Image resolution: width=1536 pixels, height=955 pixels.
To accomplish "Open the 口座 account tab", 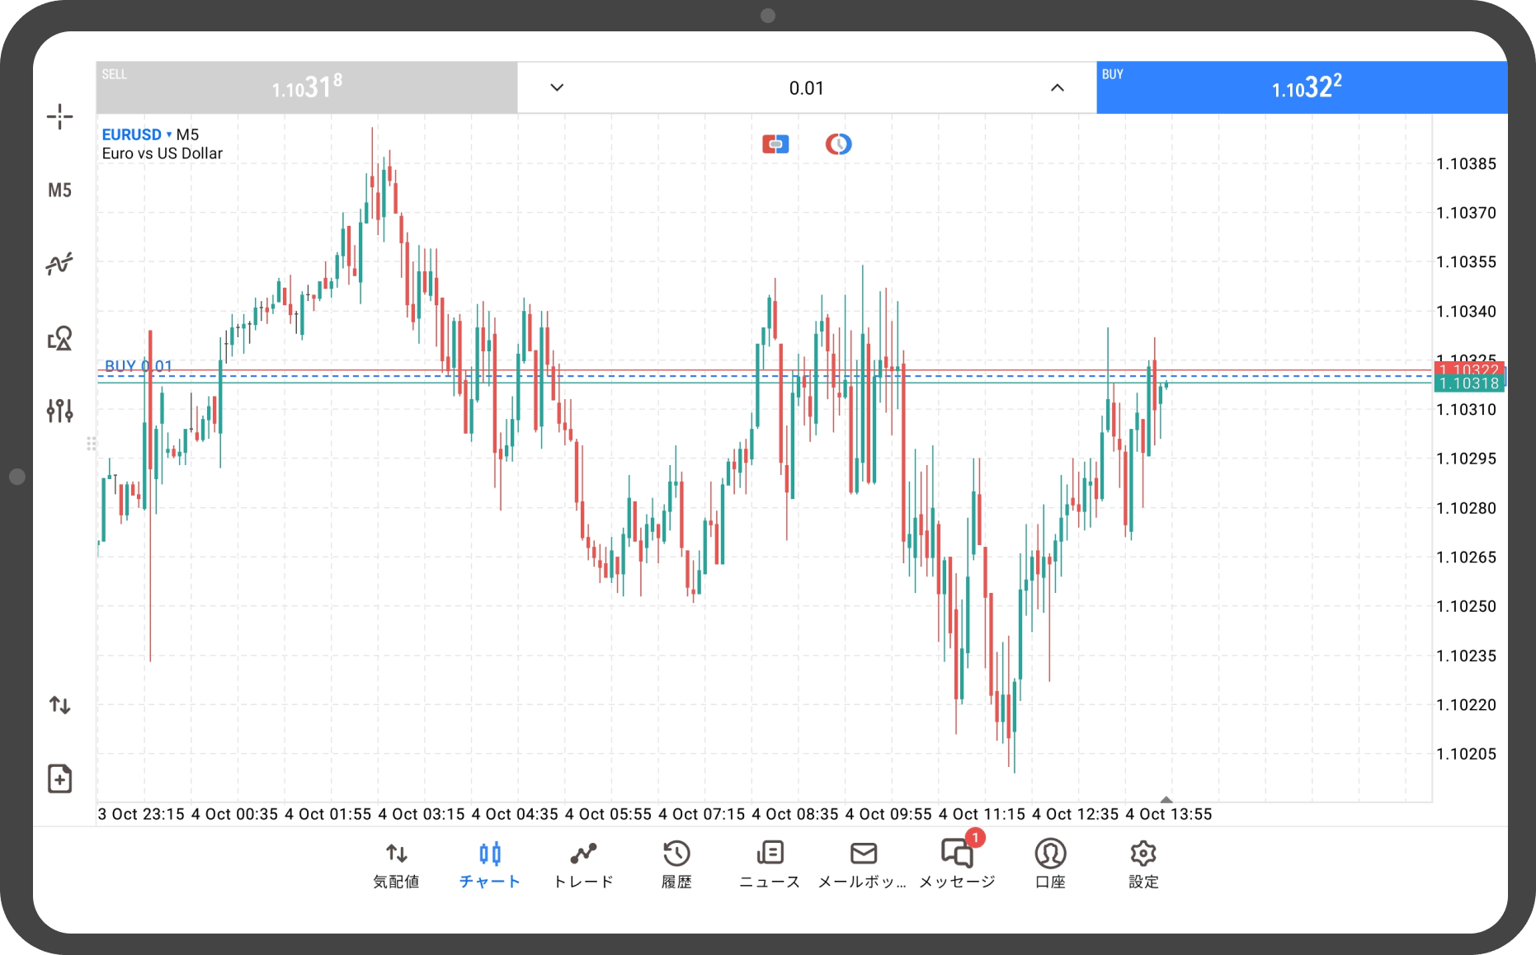I will point(1050,865).
